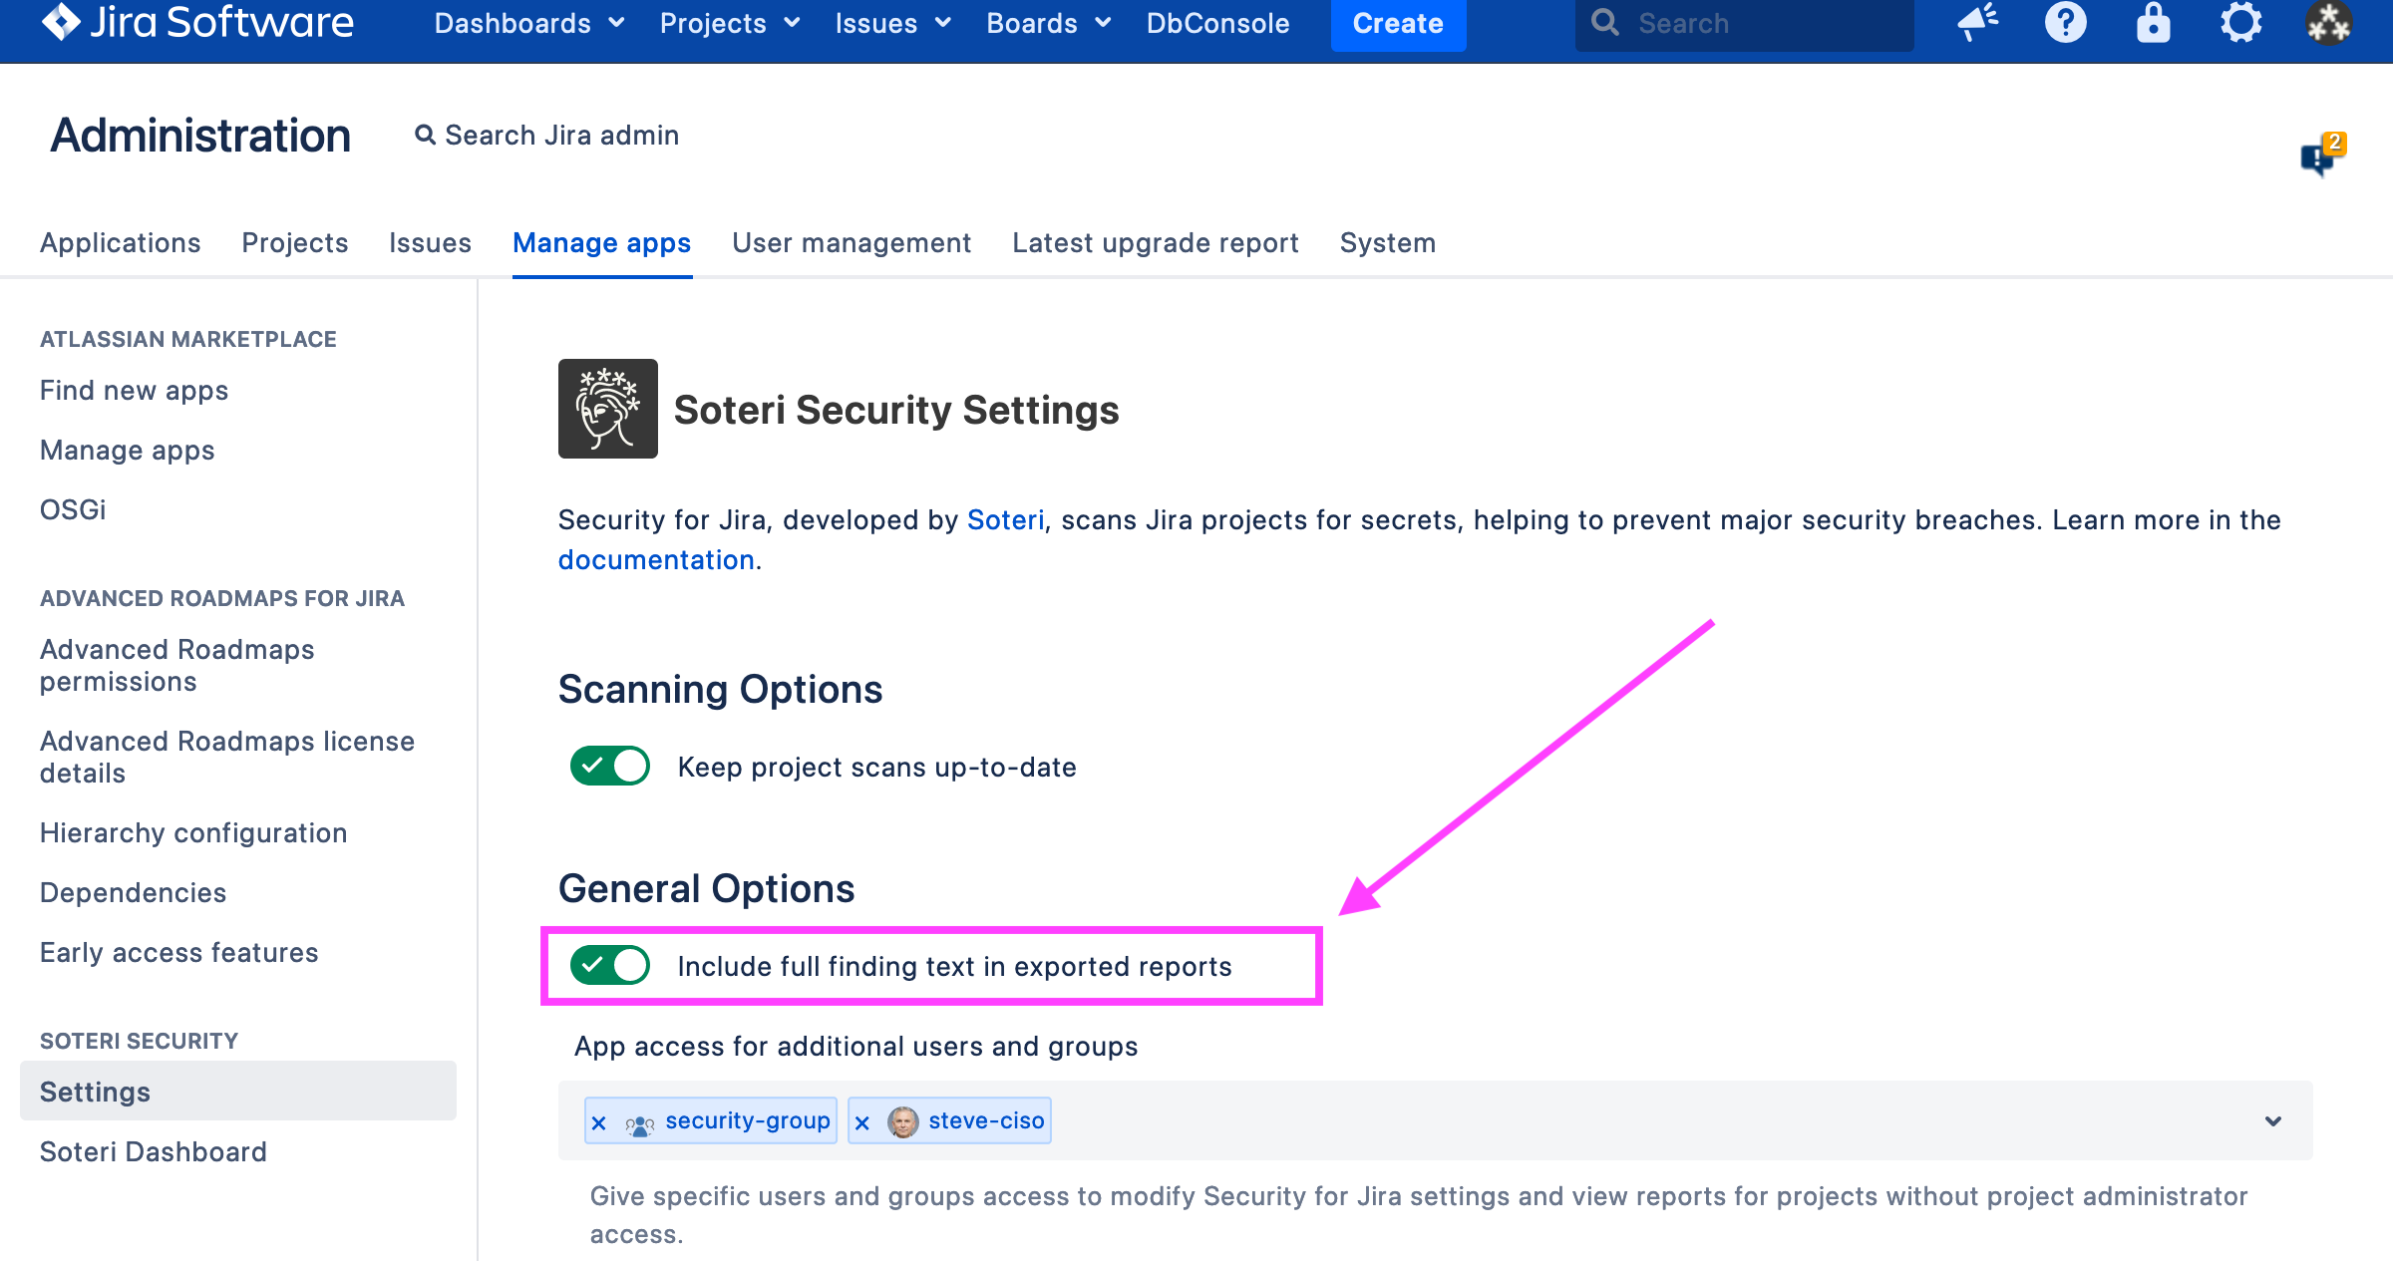Viewport: 2393px width, 1261px height.
Task: Click the blue Create button
Action: tap(1397, 23)
